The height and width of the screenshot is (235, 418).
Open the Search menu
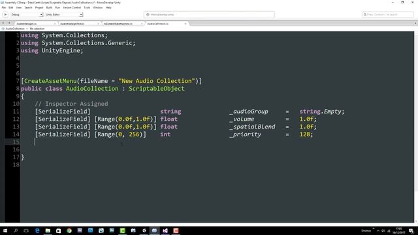pos(28,7)
